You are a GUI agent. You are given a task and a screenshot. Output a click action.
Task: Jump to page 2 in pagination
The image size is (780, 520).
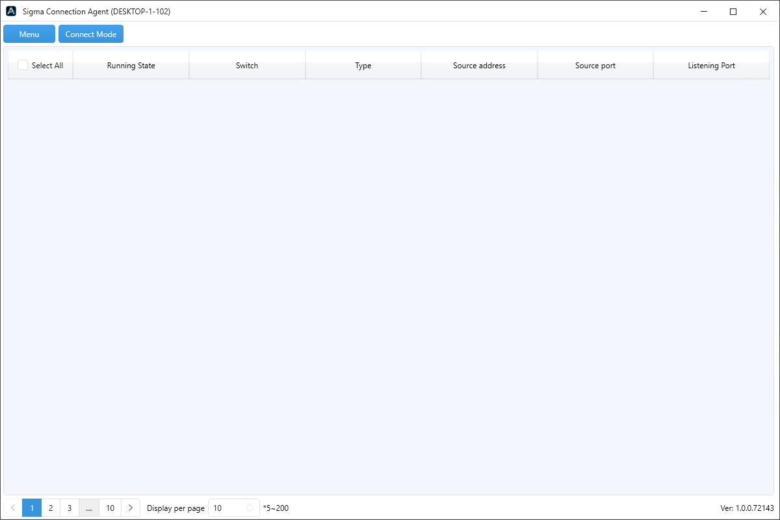coord(51,508)
